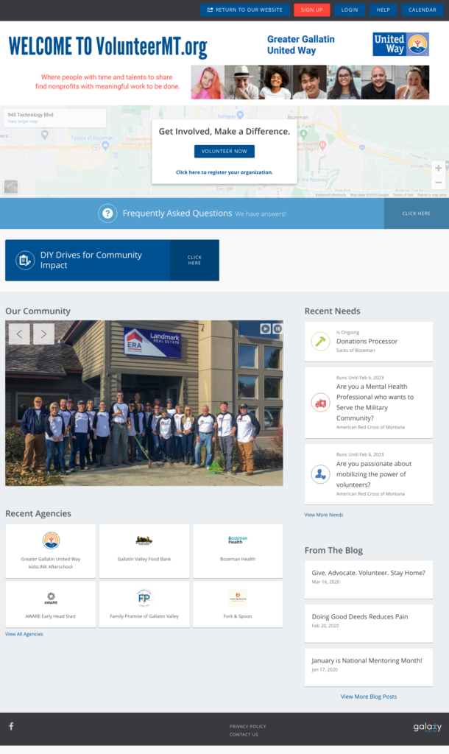Click the Volunteer Now button
This screenshot has height=754, width=449.
click(224, 151)
